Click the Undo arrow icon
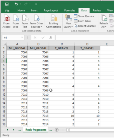 16,4
